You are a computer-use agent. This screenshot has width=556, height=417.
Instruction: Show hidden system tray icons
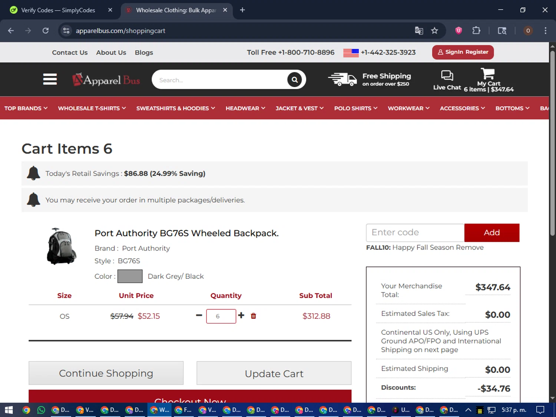468,410
